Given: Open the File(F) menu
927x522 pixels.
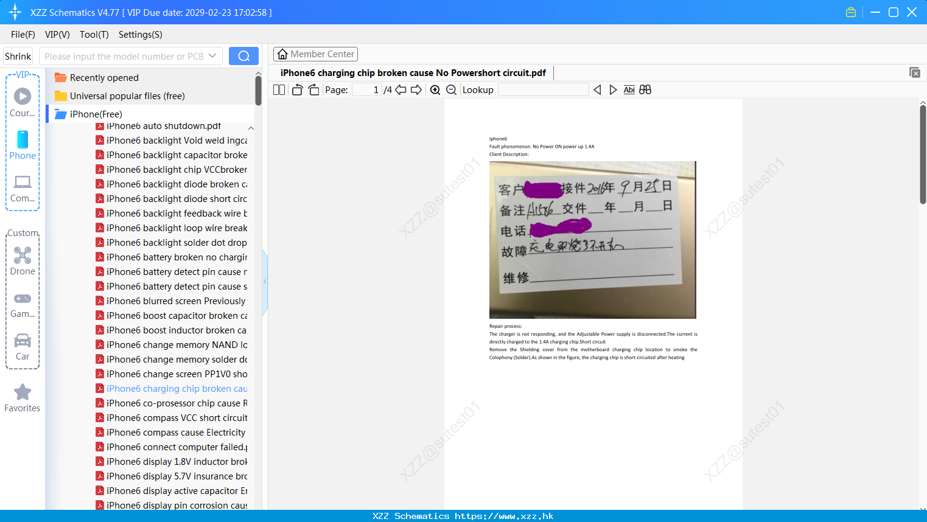Looking at the screenshot, I should [23, 35].
